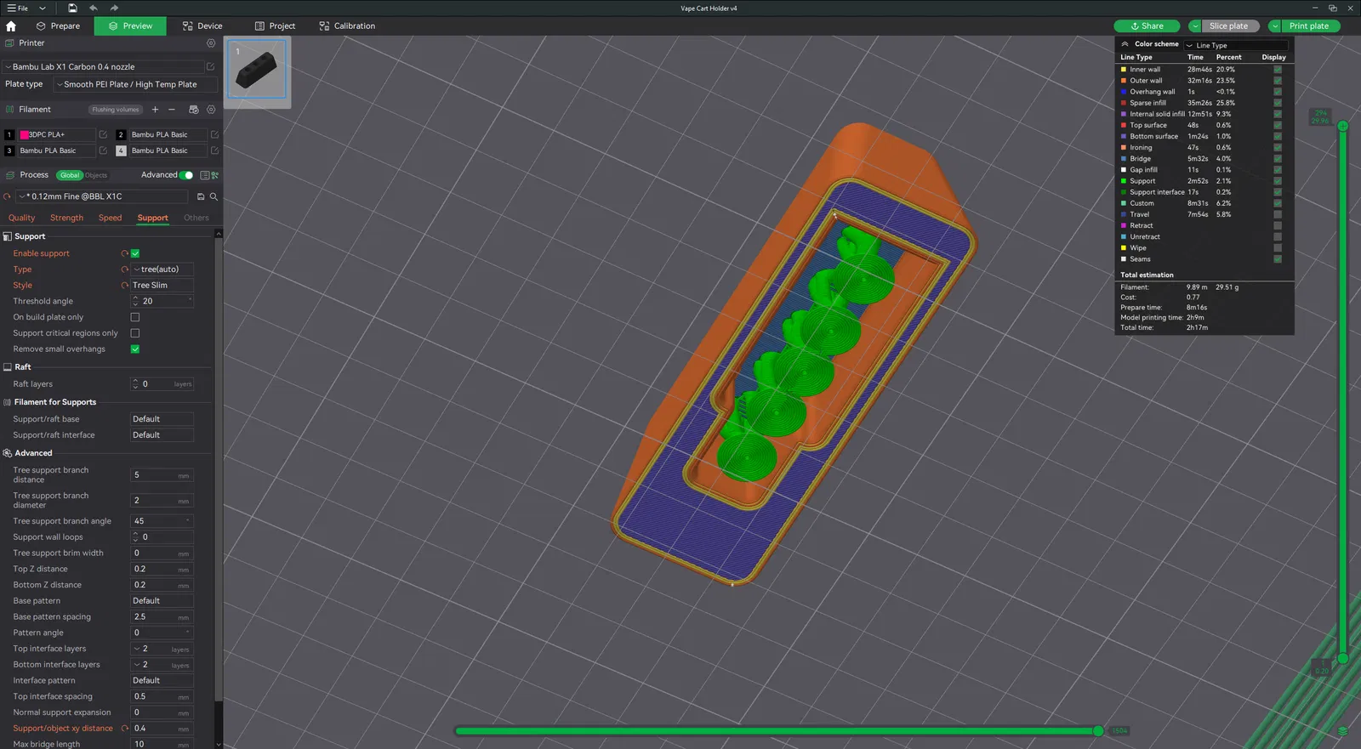The image size is (1361, 749).
Task: Reset support Type value to default
Action: [124, 270]
